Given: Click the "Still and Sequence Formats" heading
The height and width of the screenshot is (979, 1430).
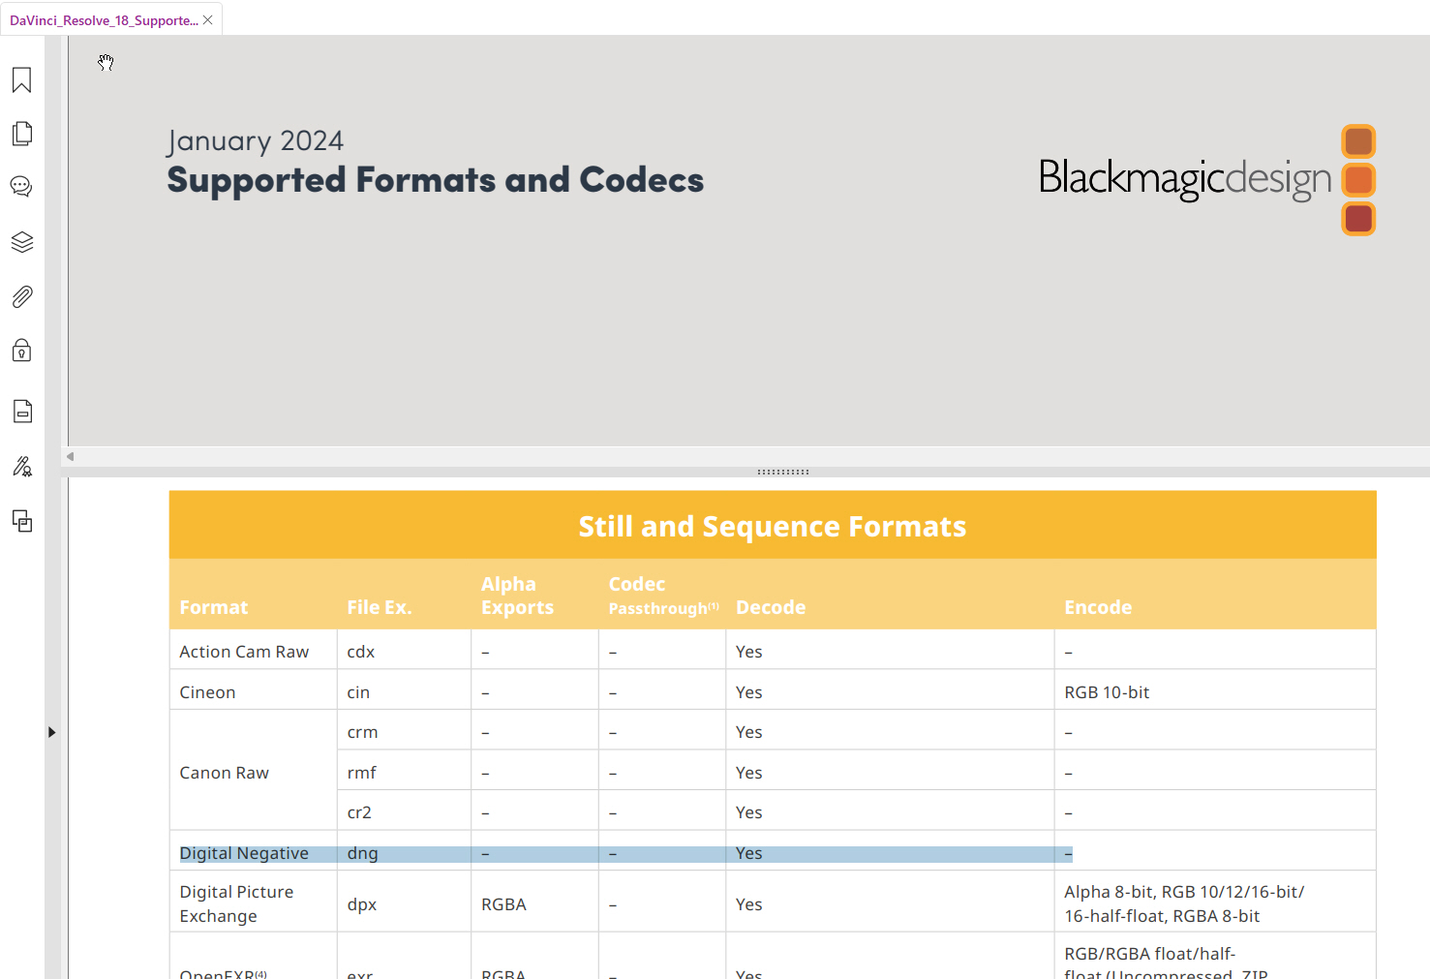Looking at the screenshot, I should point(773,526).
